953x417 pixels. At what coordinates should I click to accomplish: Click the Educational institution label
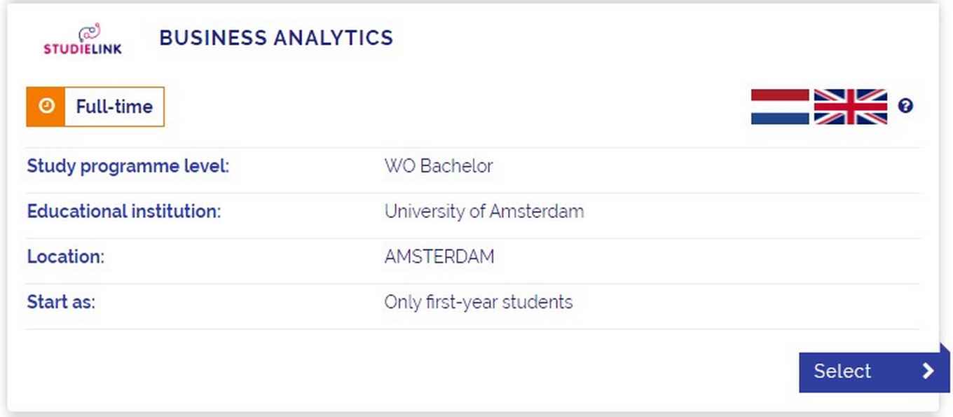(124, 212)
